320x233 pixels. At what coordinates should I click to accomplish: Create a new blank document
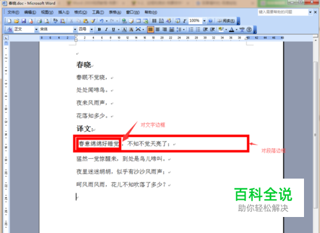pyautogui.click(x=10, y=21)
